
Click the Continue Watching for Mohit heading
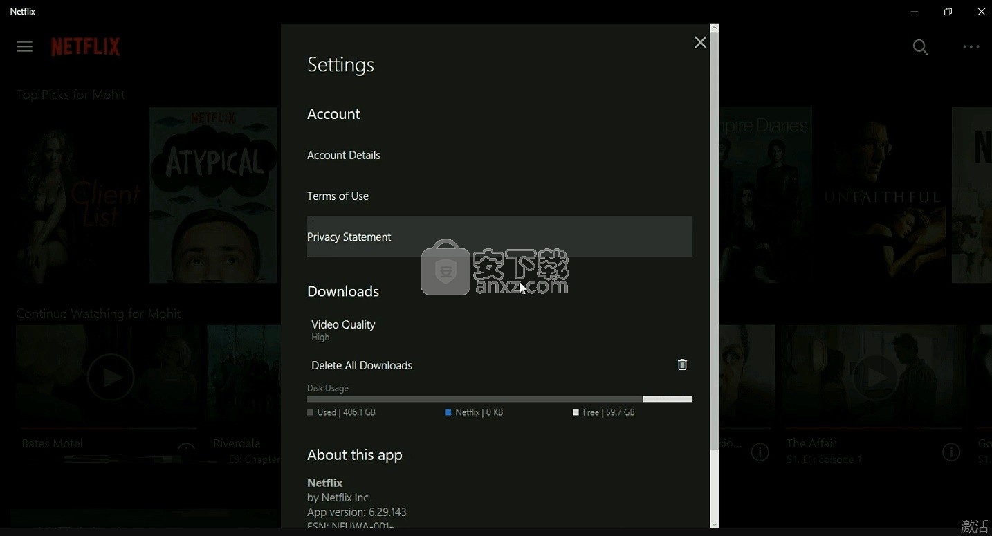click(x=98, y=313)
